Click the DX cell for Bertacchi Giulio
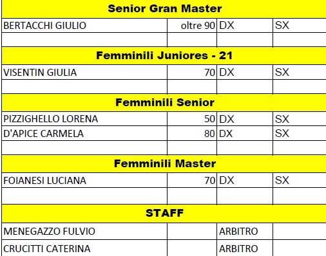This screenshot has width=326, height=256. tap(245, 26)
